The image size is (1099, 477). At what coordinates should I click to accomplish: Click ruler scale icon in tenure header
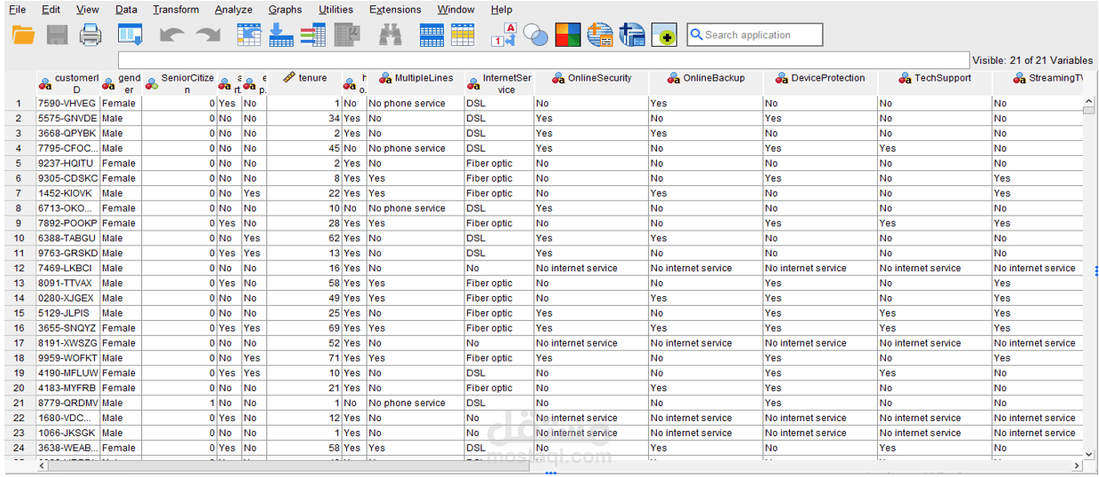pos(289,78)
